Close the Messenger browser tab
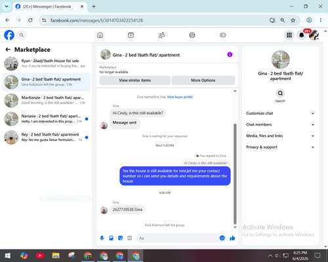Viewport: 328px width, 262px height. click(x=82, y=7)
